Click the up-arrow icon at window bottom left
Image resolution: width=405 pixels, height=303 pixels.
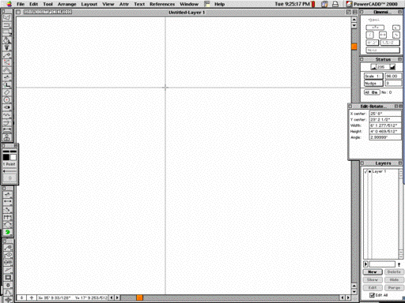tap(32, 297)
